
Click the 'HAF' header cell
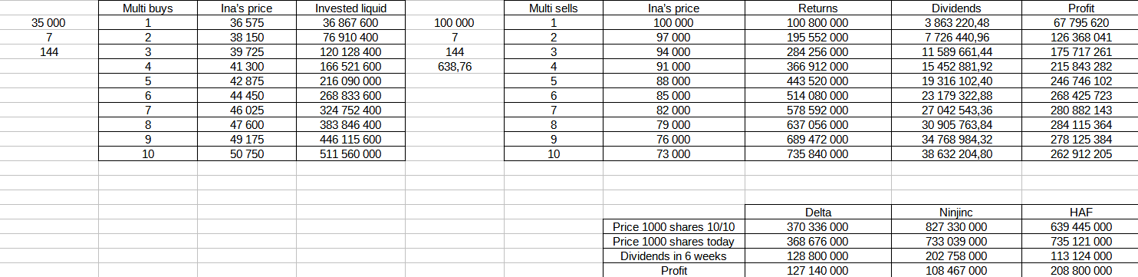pyautogui.click(x=1080, y=213)
